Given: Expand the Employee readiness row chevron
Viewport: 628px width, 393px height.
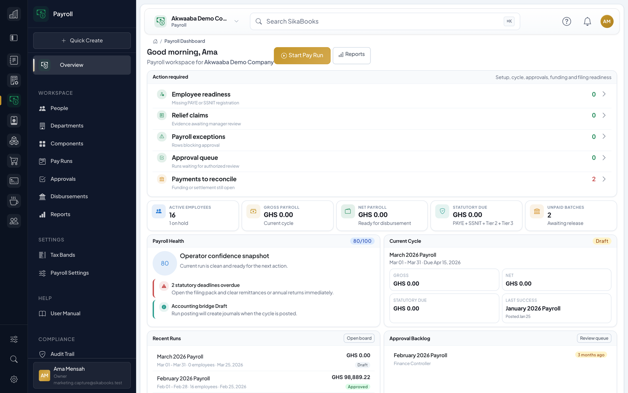Looking at the screenshot, I should pyautogui.click(x=604, y=94).
